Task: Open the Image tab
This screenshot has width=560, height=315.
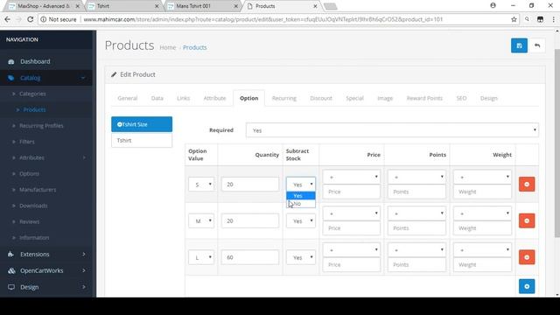Action: (x=385, y=98)
